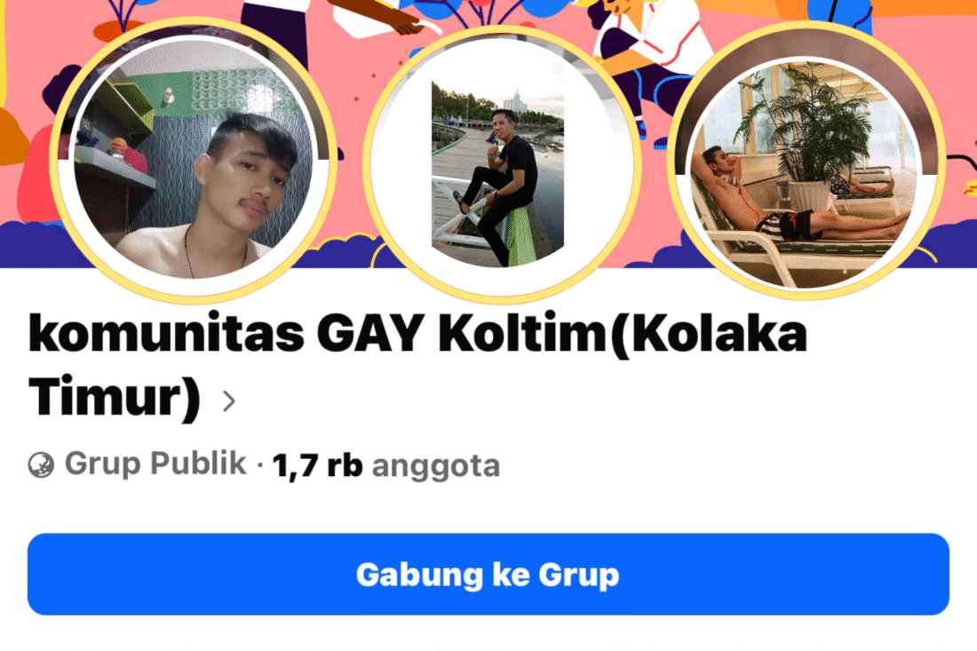Screen dimensions: 977x651
Task: Click the globe icon beside Grup Publik
Action: tap(41, 464)
